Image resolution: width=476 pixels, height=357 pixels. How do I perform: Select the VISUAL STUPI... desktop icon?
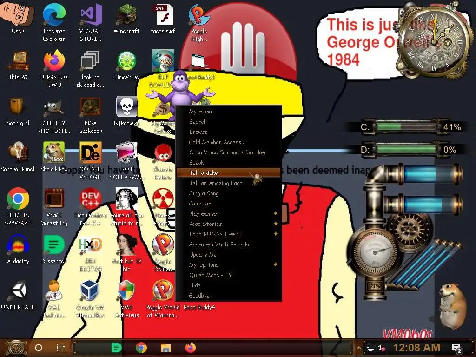(90, 22)
